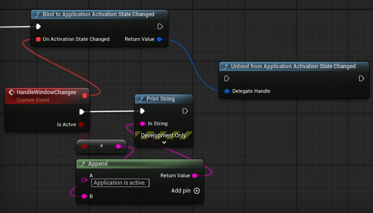This screenshot has height=213, width=373.
Task: Click the Bind node's blue Return Value pin
Action: (x=159, y=39)
